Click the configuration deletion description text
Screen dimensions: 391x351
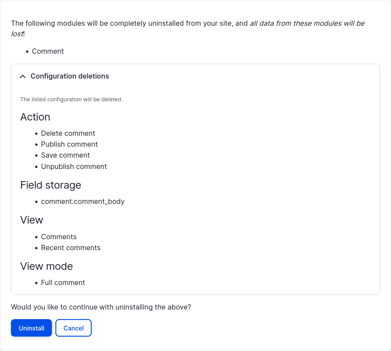point(71,100)
